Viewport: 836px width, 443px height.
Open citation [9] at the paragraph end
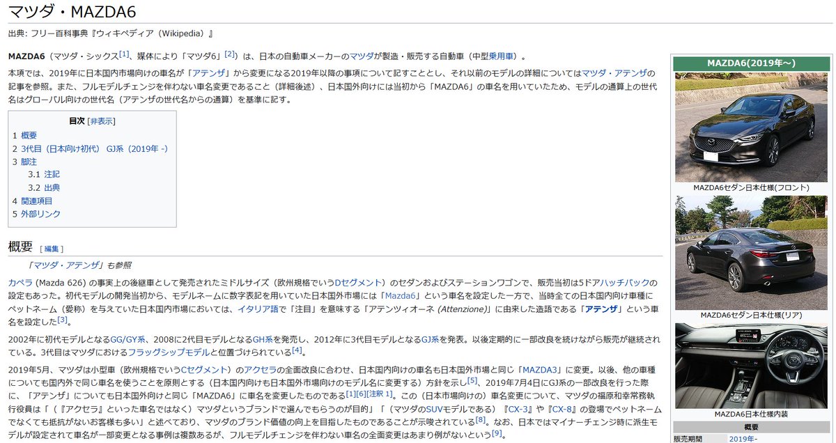click(x=497, y=433)
